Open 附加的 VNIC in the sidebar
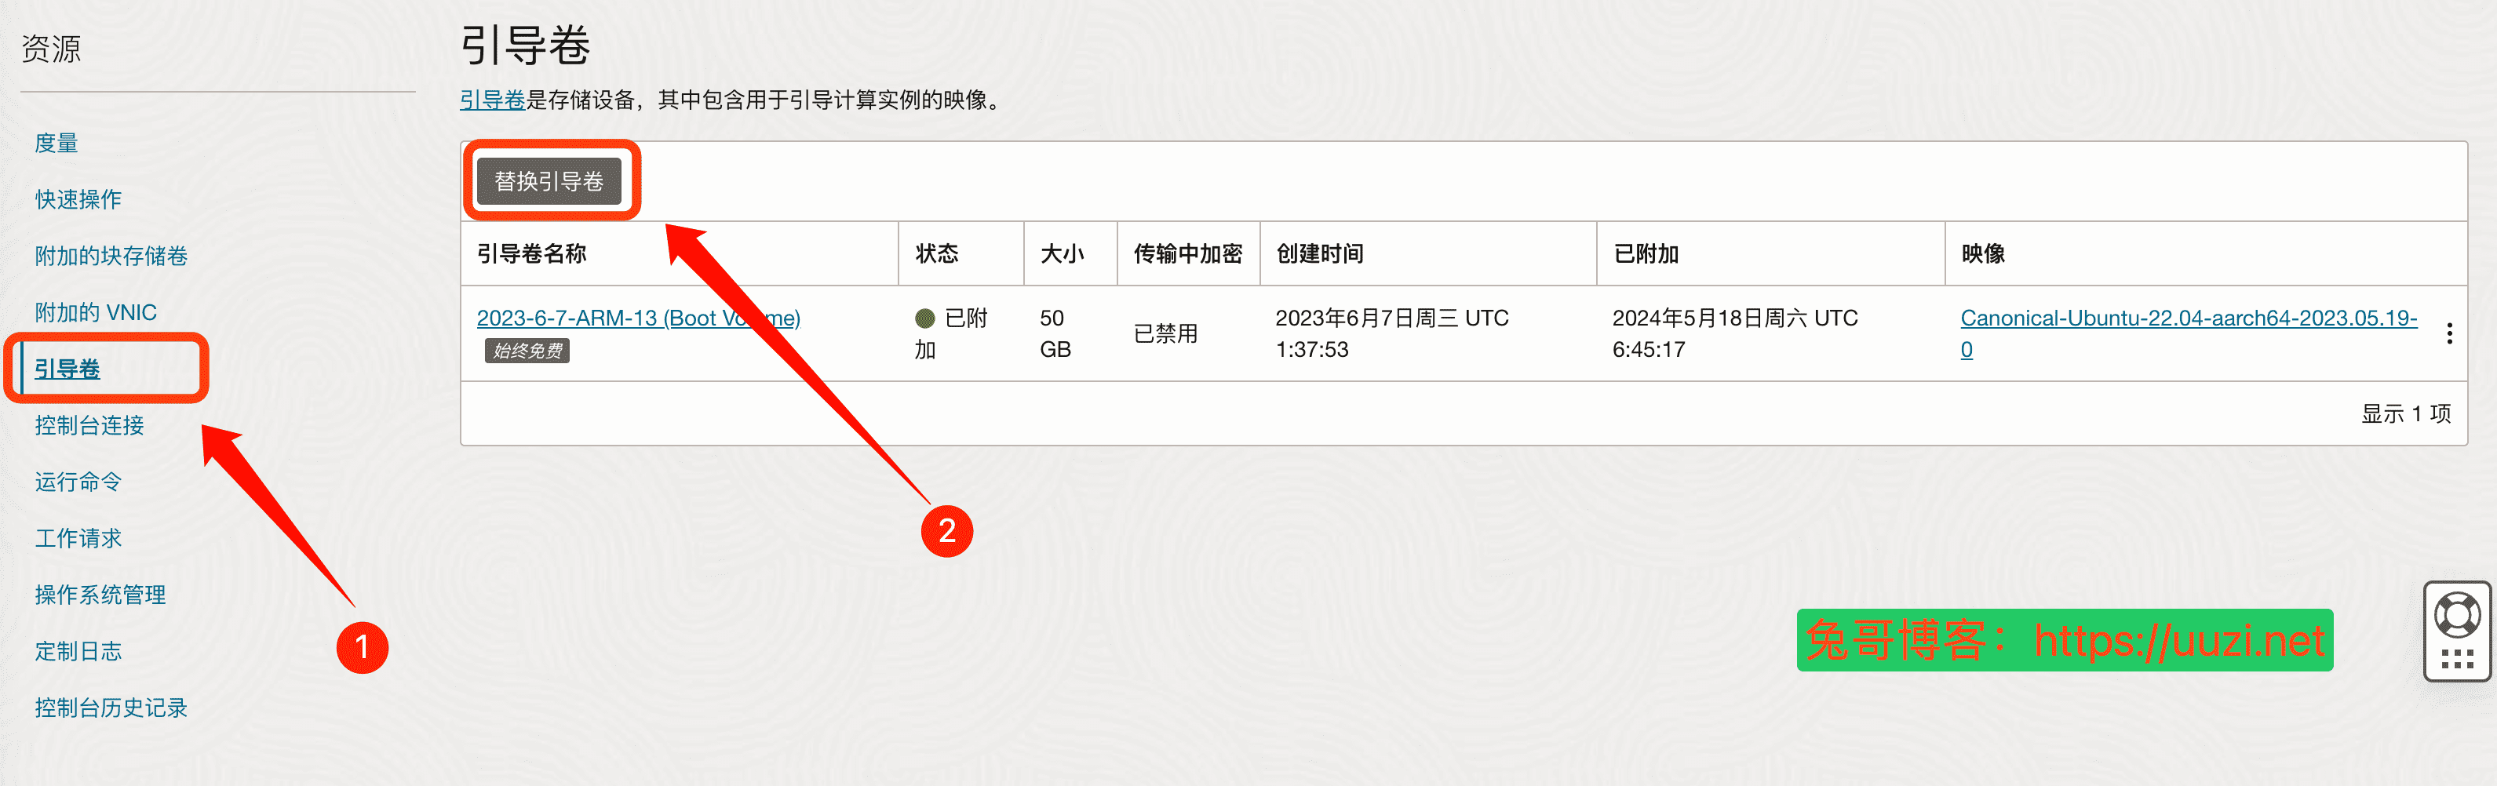The image size is (2497, 786). [x=95, y=312]
